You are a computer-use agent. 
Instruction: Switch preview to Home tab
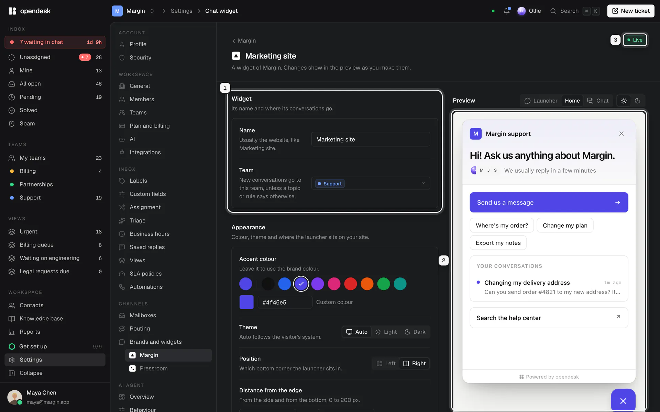pos(572,101)
